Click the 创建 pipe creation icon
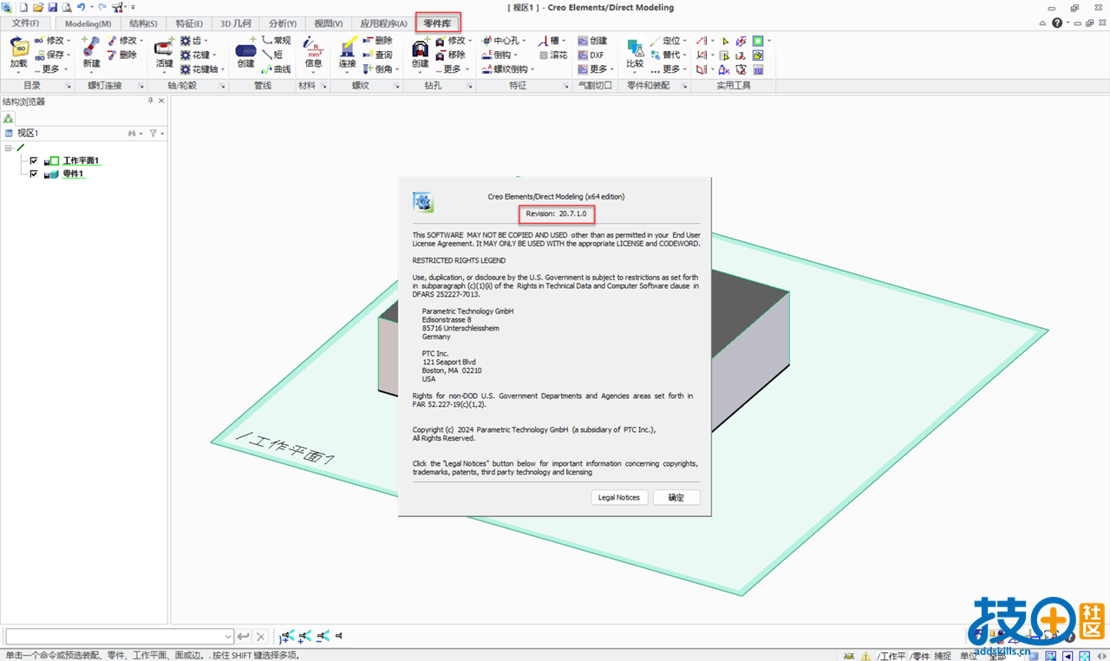 click(x=245, y=52)
